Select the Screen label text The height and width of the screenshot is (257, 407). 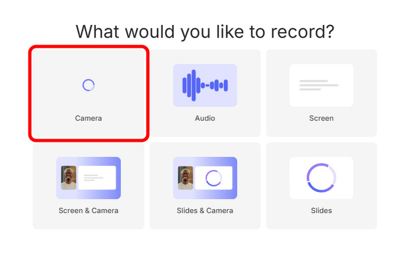(321, 118)
